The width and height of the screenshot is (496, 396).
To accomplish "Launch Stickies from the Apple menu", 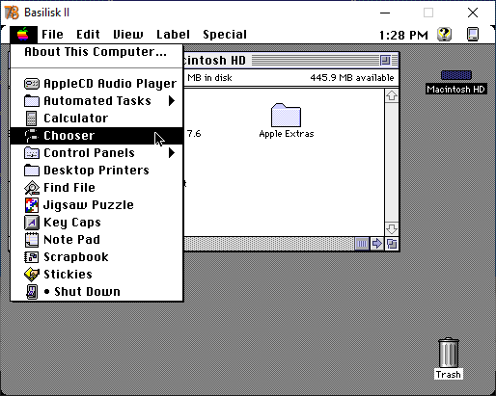I will (96, 275).
